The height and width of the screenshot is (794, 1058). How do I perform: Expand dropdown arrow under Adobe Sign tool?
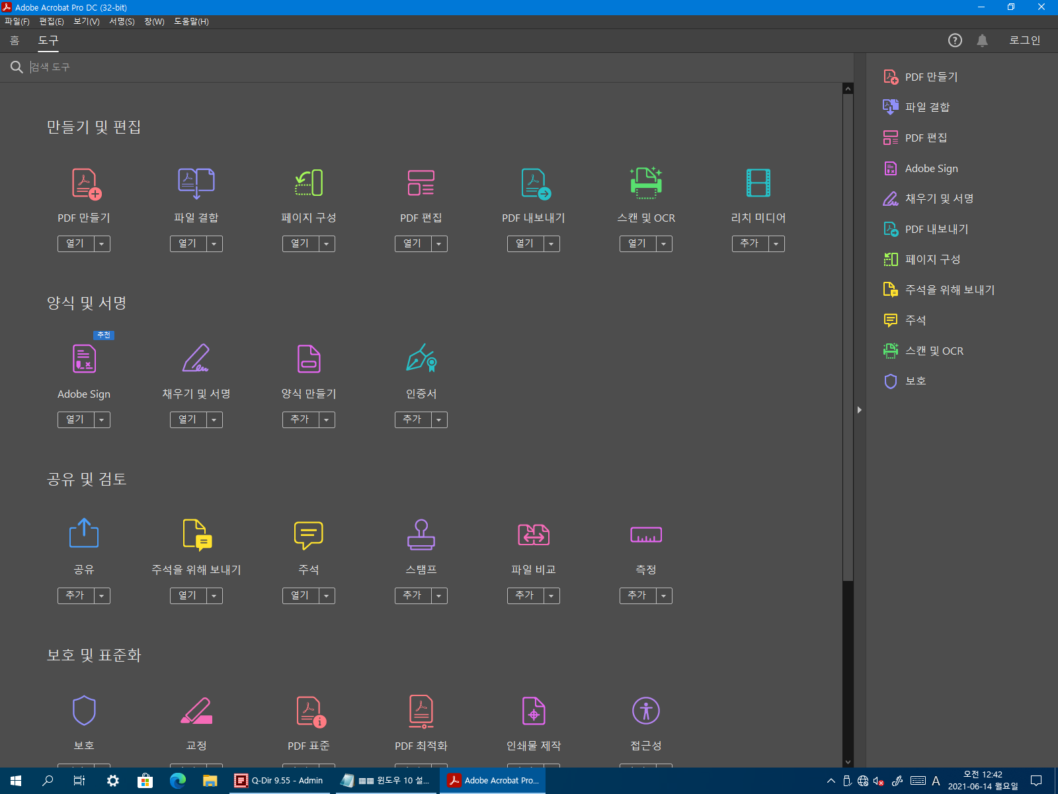(x=101, y=419)
